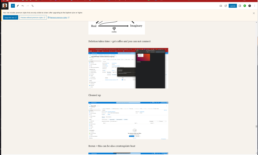Click Preview without premium styles
This screenshot has height=155, width=258.
pos(33,17)
